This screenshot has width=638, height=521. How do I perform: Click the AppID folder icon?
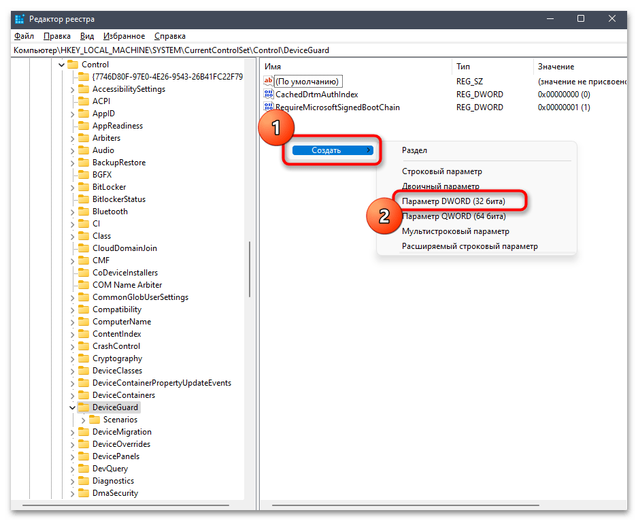click(x=84, y=113)
